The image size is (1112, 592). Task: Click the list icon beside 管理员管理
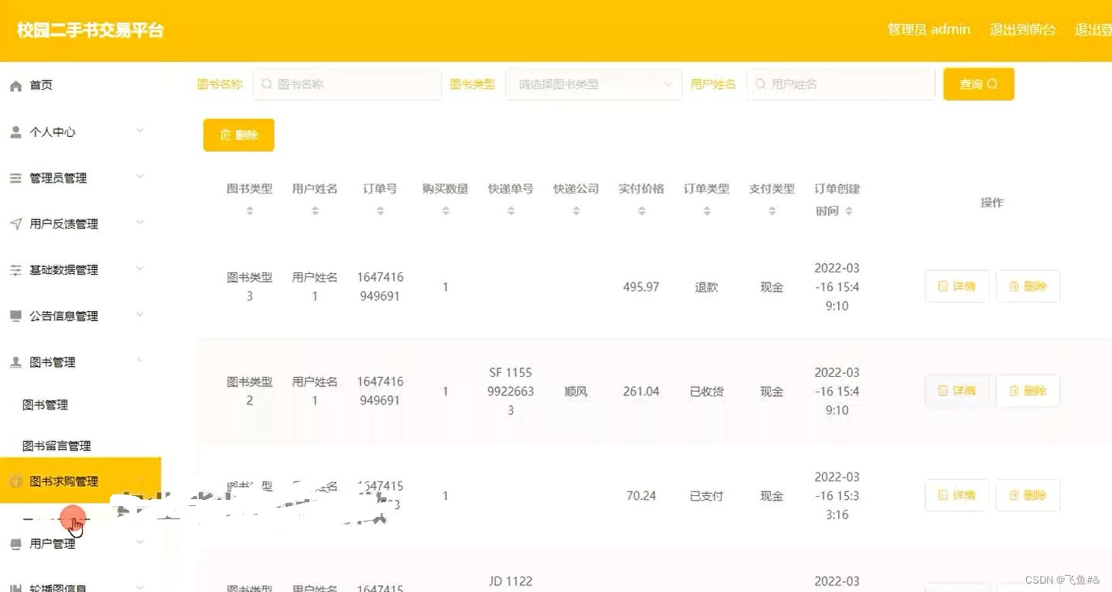coord(15,179)
